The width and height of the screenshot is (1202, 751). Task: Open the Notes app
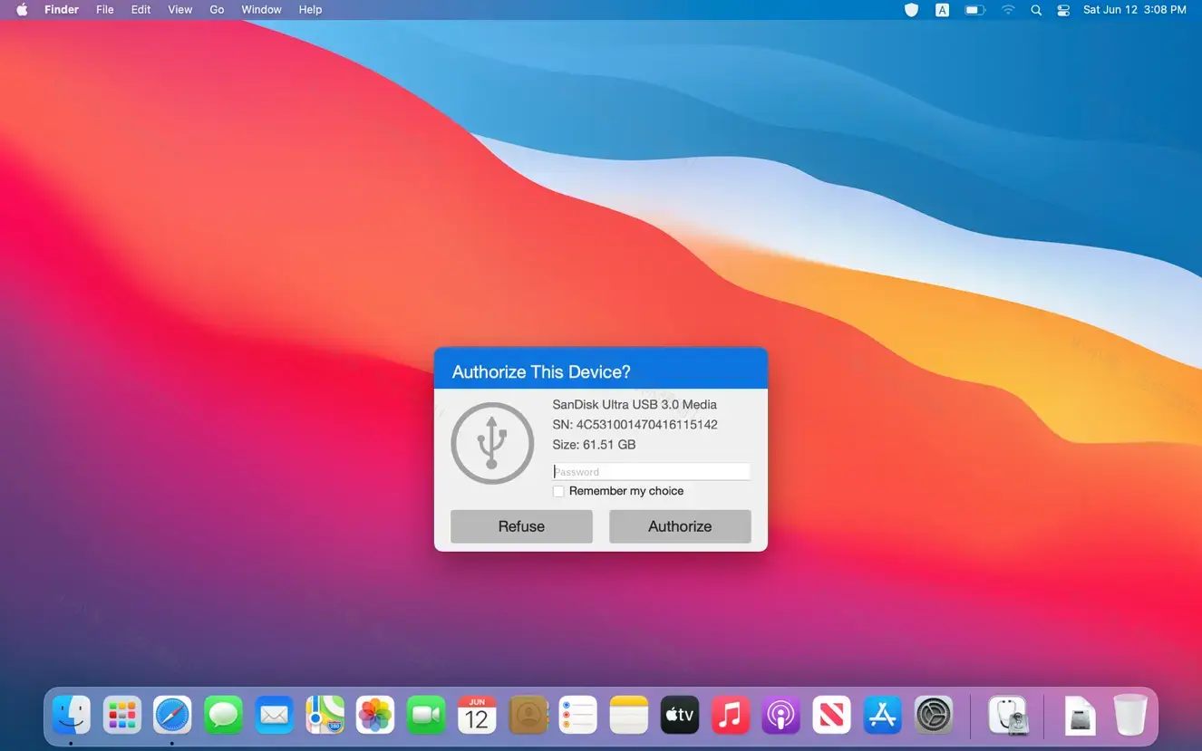tap(629, 715)
